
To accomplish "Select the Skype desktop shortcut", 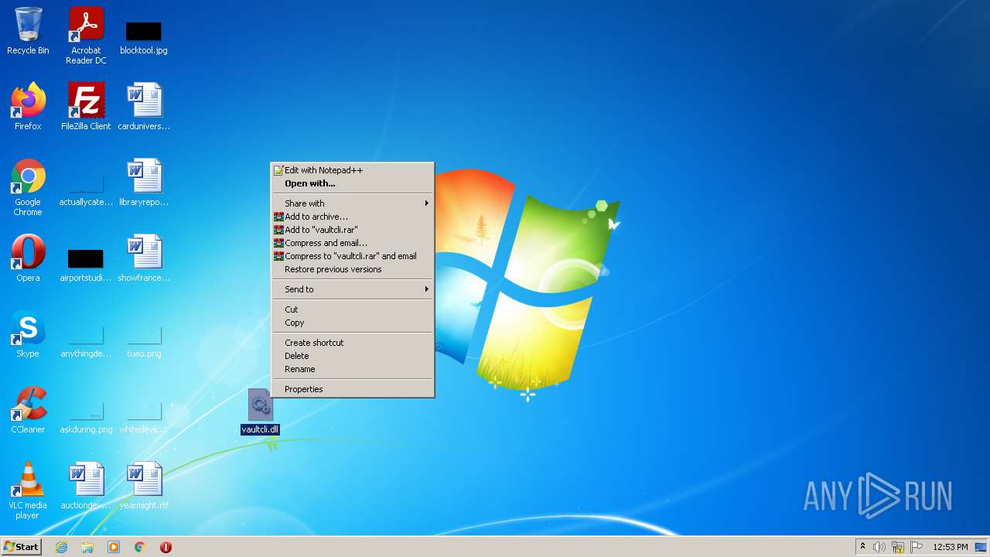I will click(x=28, y=334).
